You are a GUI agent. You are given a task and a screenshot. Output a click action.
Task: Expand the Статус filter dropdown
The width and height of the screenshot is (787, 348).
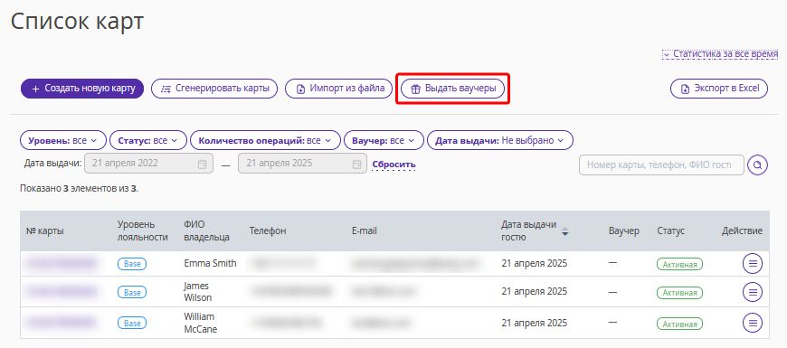tap(148, 140)
